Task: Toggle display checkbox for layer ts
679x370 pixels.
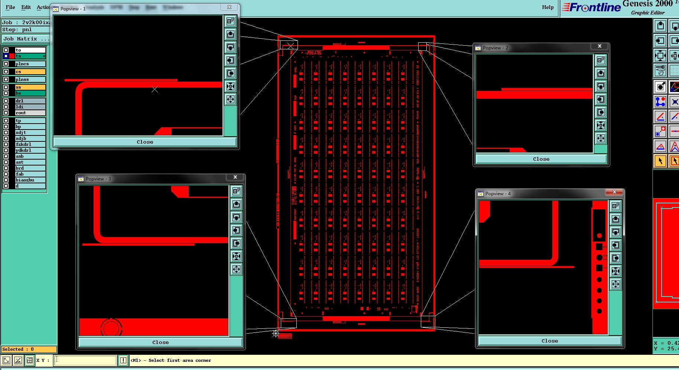Action: click(x=6, y=56)
